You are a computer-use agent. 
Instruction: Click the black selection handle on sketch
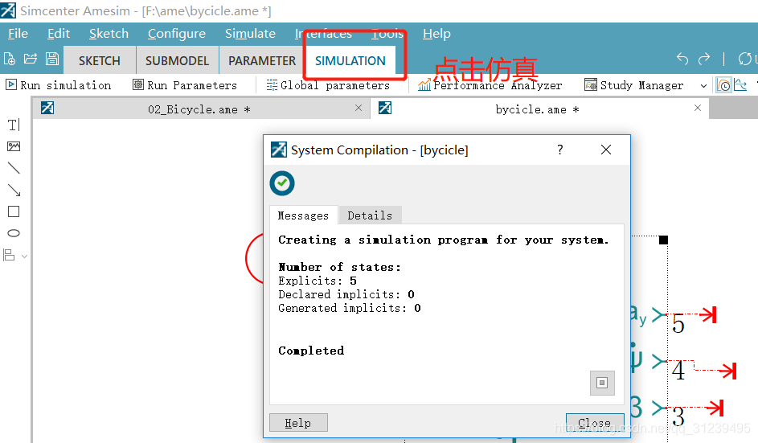664,240
